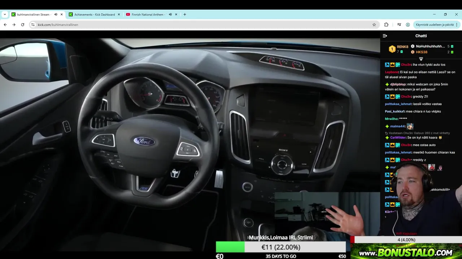Close the Finnish National Anthem tab
The image size is (462, 259).
click(x=176, y=14)
